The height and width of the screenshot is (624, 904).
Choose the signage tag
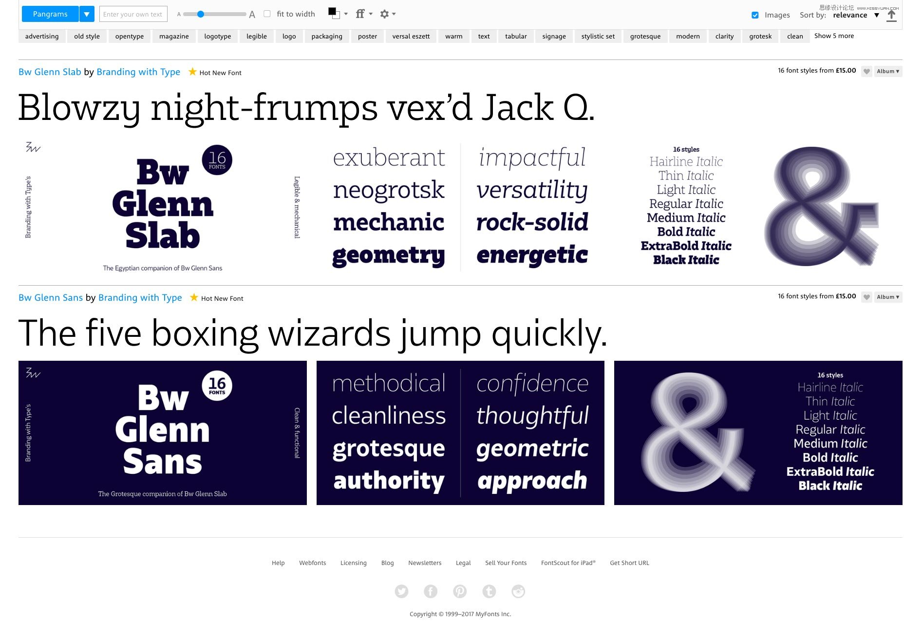[554, 36]
